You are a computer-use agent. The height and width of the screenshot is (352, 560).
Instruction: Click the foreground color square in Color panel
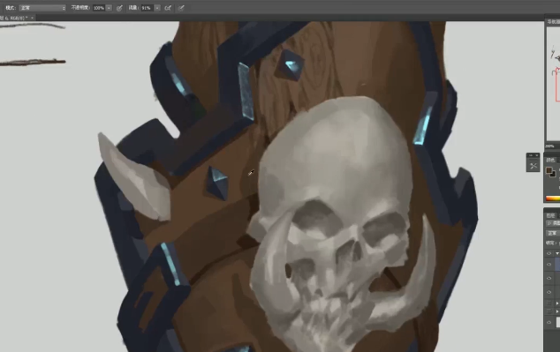[549, 170]
